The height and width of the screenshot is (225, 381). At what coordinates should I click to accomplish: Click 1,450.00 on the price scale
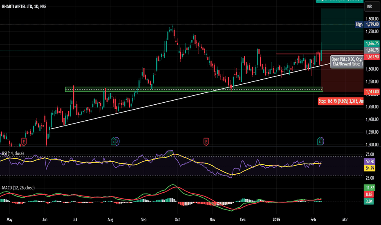point(372,107)
